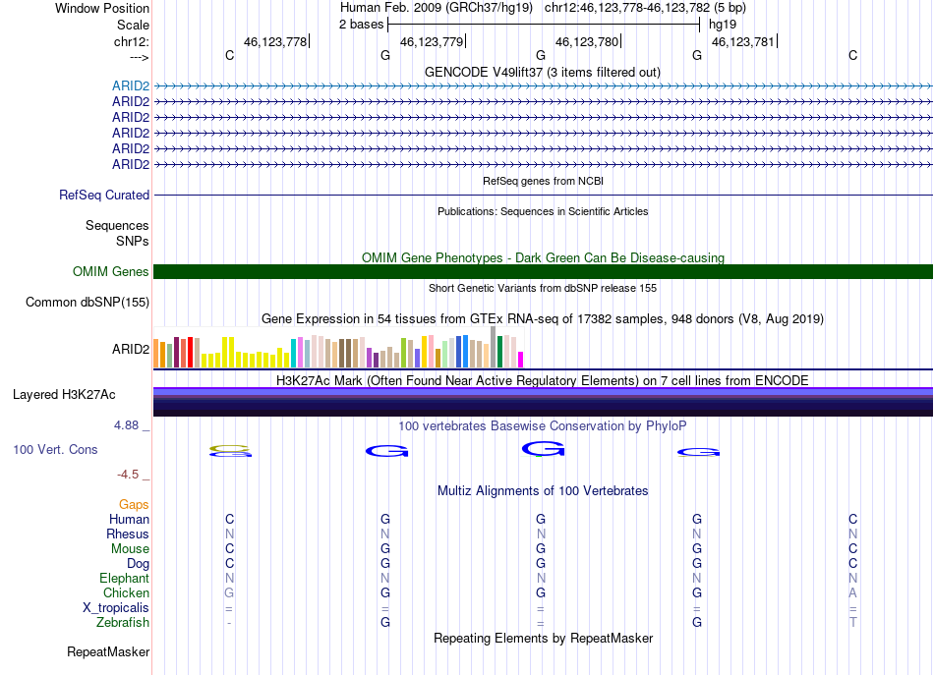Screen dimensions: 934x675
Task: Click the RepeatMasker track label
Action: tap(108, 651)
